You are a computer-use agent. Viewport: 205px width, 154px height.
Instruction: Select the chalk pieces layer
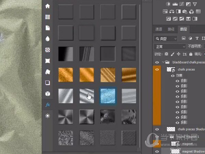(186, 69)
